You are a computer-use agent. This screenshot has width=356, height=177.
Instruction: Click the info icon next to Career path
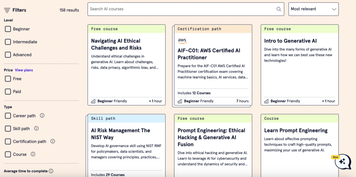[42, 115]
